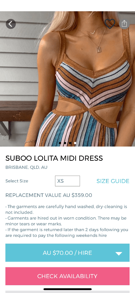Screen dimensions: 135x293
Task: Tap the Select Size label
Action: pos(17,181)
